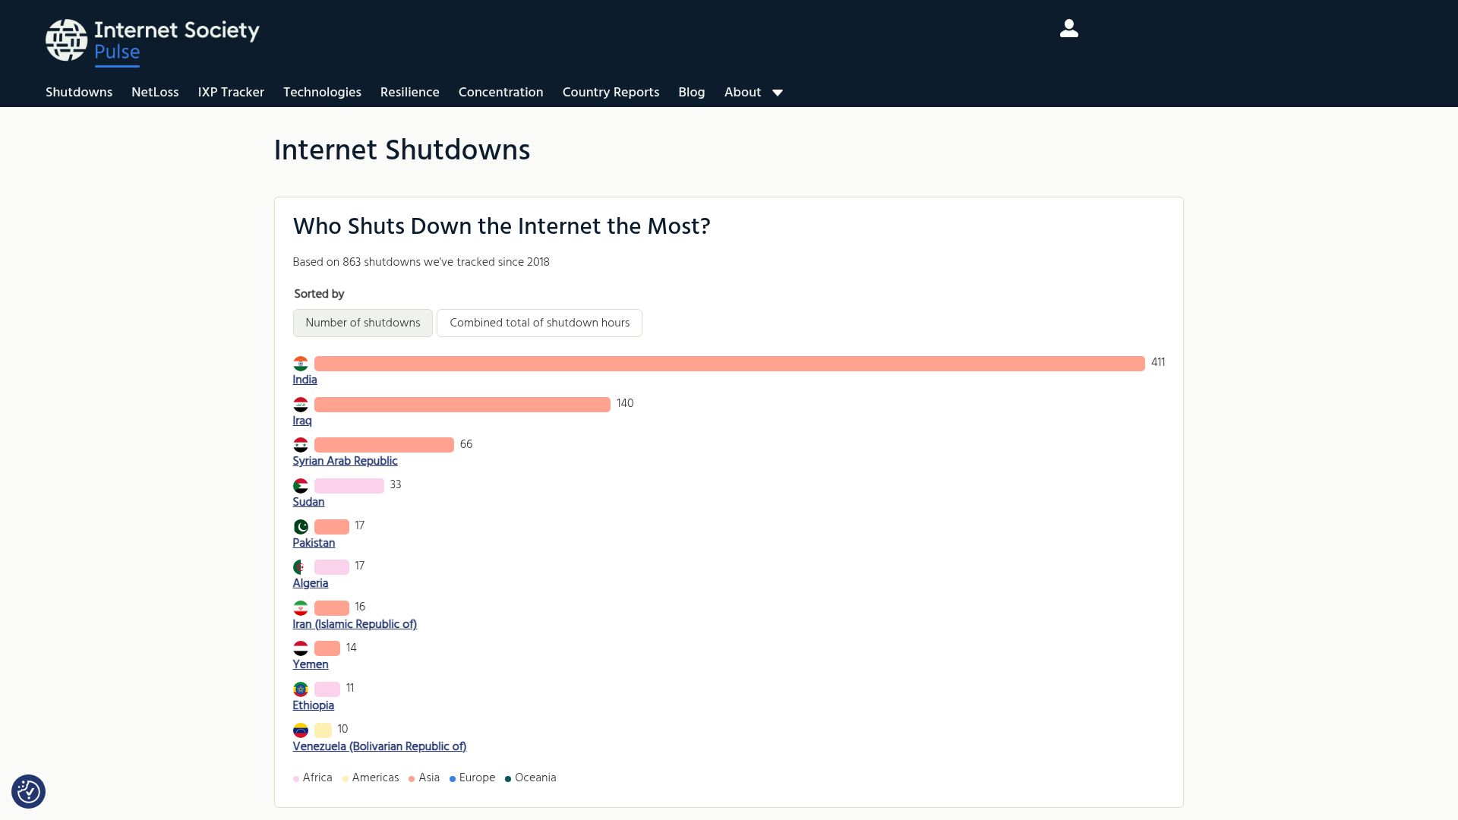Open the Algeria country link
1458x820 pixels.
(x=311, y=583)
